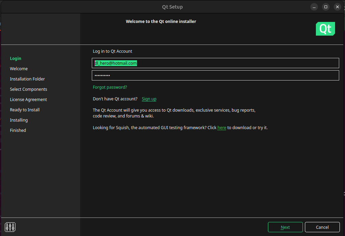Minimize the Qt Setup window
This screenshot has height=236, width=345.
click(314, 7)
